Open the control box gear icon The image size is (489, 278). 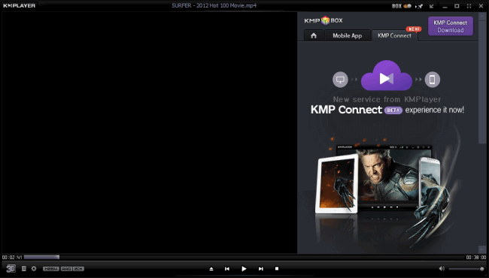point(34,268)
